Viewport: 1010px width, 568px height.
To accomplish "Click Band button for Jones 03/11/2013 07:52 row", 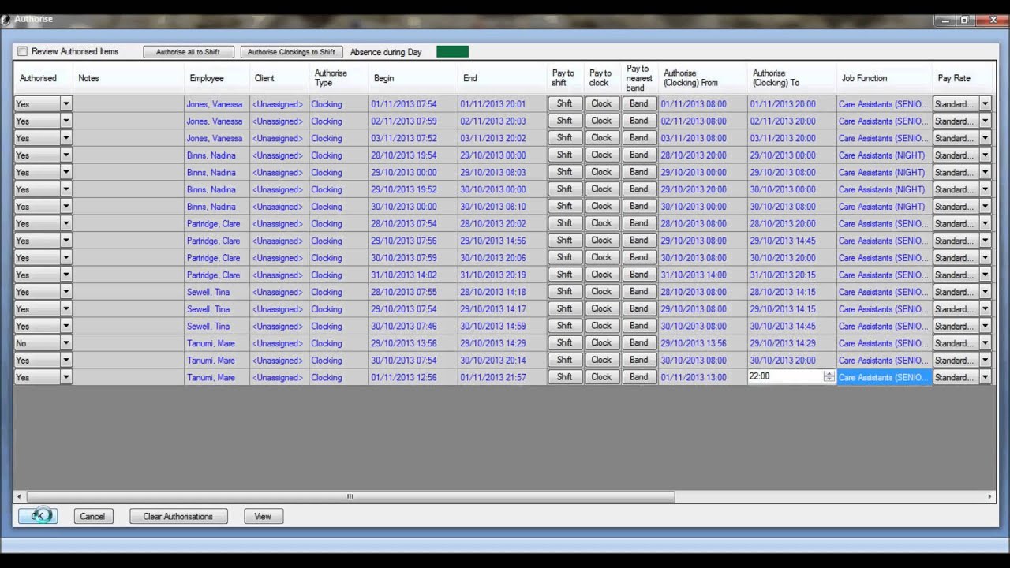I will 638,137.
